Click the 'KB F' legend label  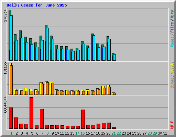(x=172, y=125)
